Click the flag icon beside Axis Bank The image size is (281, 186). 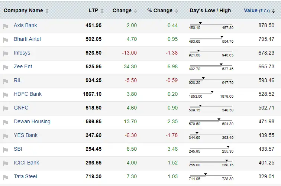6,26
